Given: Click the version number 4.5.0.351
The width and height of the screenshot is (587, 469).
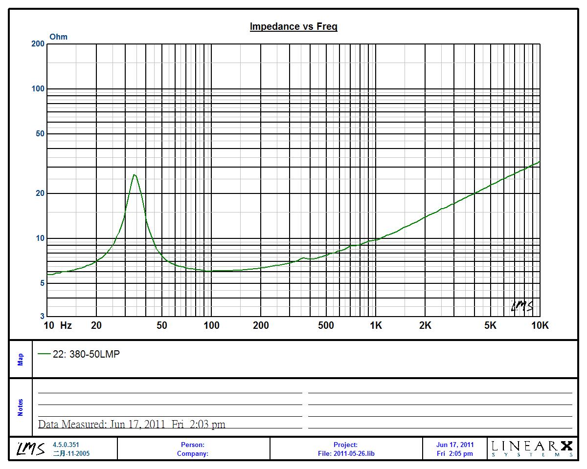Looking at the screenshot, I should 66,445.
